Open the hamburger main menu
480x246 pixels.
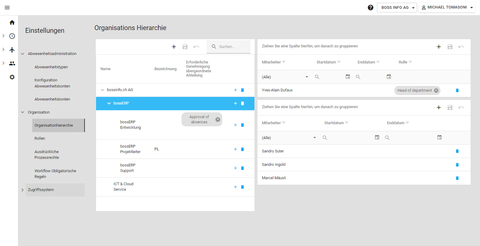[x=7, y=8]
